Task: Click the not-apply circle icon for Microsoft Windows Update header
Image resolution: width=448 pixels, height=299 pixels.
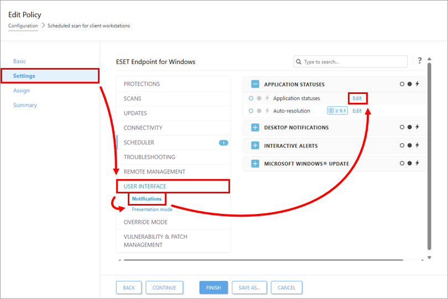Action: click(402, 164)
